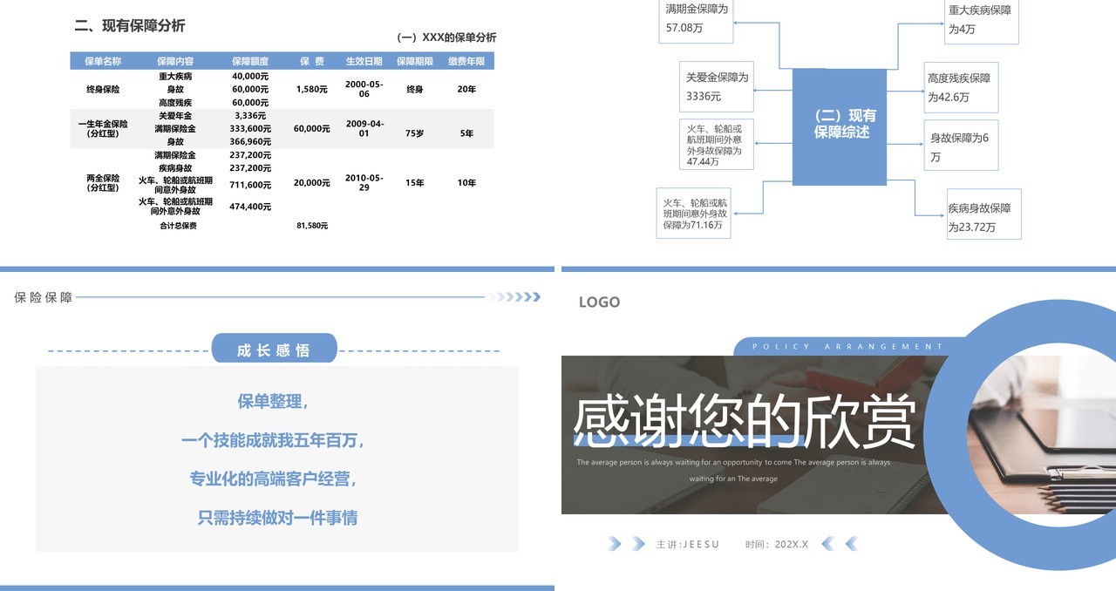Click the 20,000元 premium cell
The height and width of the screenshot is (591, 1116).
click(311, 182)
